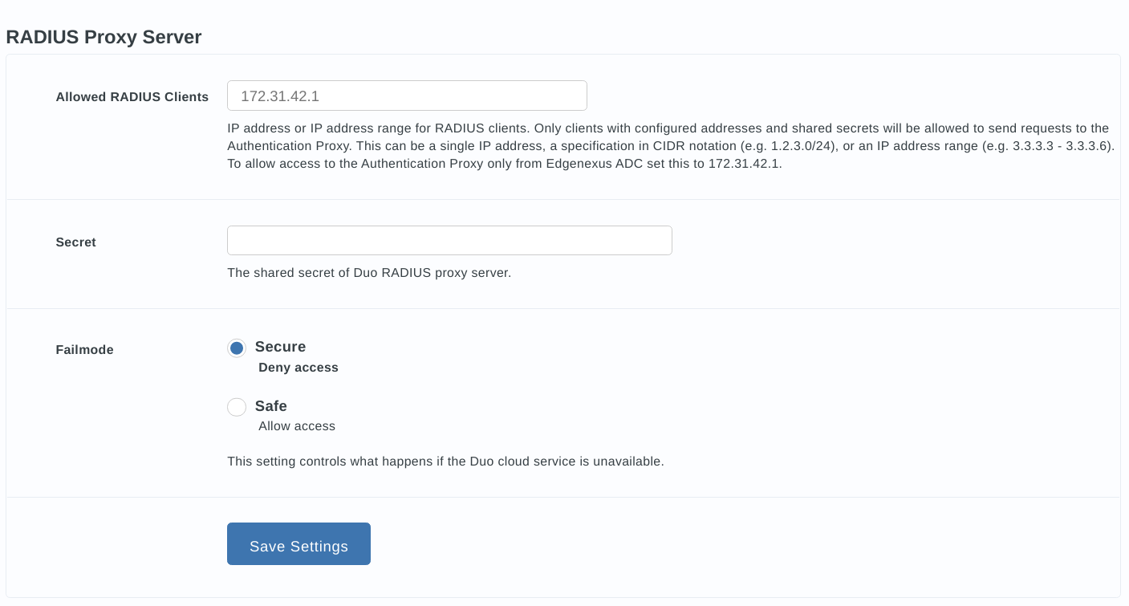Click inside the Secret input field
The image size is (1129, 606).
tap(449, 240)
